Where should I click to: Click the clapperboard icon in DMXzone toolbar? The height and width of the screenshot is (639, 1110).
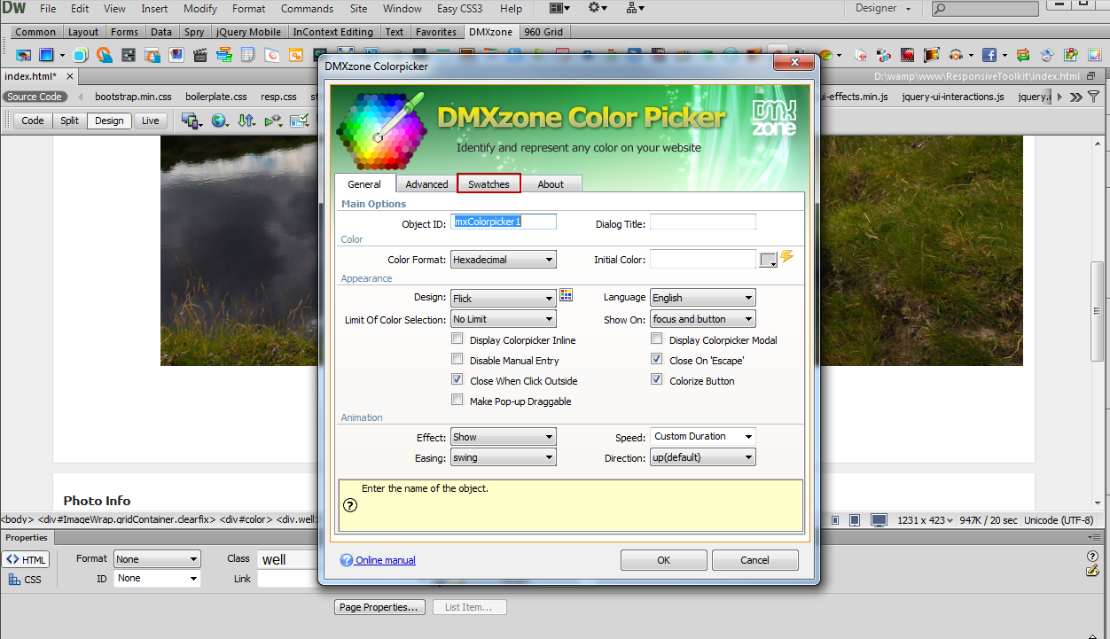tap(199, 55)
